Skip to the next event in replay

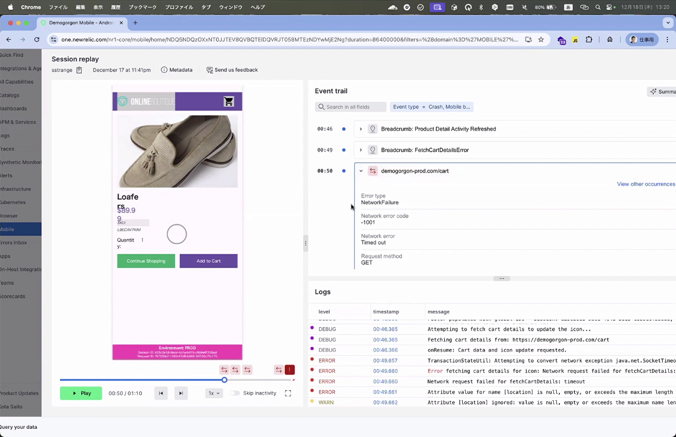pyautogui.click(x=181, y=393)
